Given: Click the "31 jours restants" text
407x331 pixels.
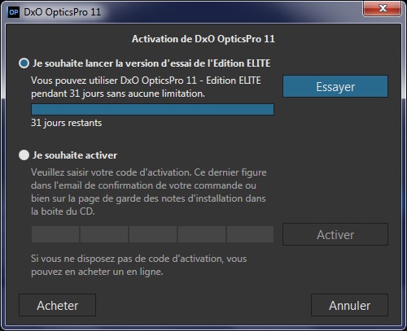Looking at the screenshot, I should click(x=67, y=123).
